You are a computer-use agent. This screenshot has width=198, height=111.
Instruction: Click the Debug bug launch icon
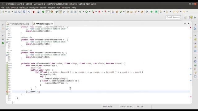(x=80, y=12)
